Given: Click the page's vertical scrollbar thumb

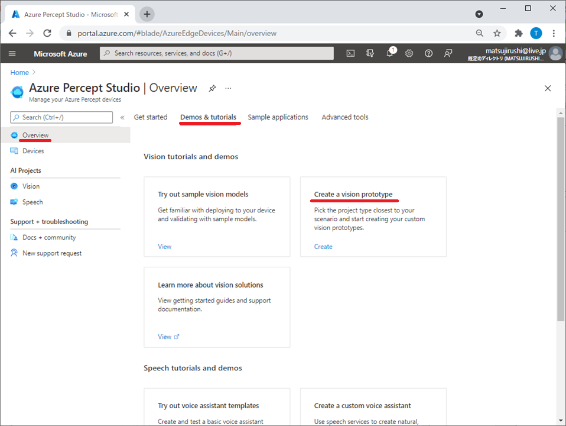Looking at the screenshot, I should click(561, 219).
